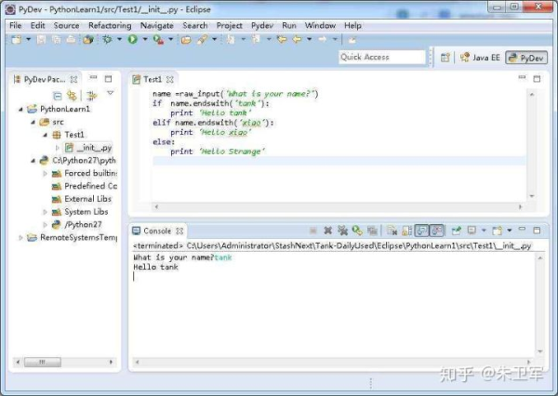Minimize the Console view
Screen dimensions: 558x396
click(x=522, y=229)
